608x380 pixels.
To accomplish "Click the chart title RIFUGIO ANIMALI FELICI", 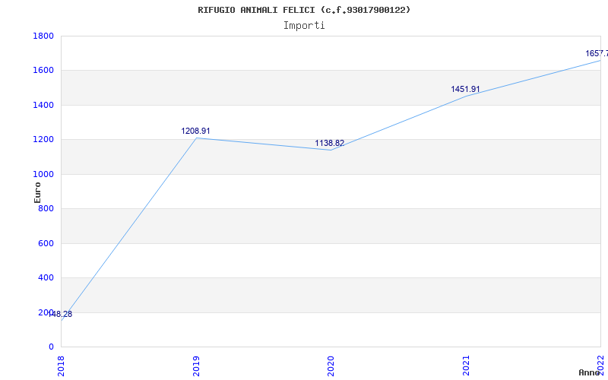I will click(x=304, y=10).
